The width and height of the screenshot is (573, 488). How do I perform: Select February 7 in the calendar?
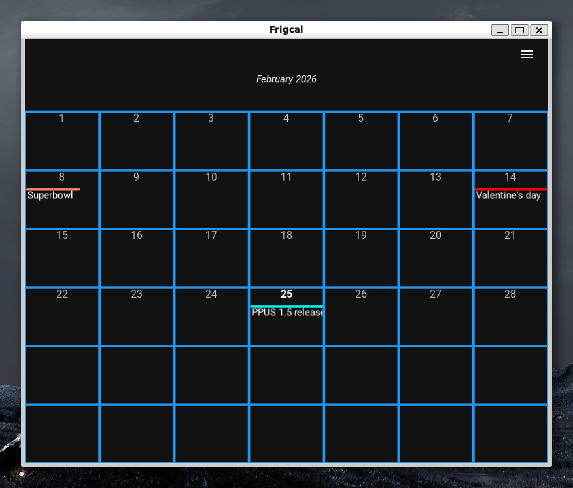510,141
